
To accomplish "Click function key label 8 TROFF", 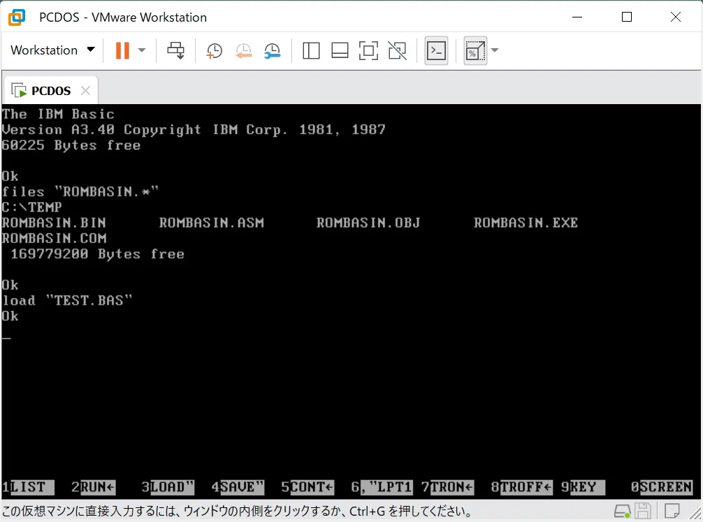I will tap(522, 487).
